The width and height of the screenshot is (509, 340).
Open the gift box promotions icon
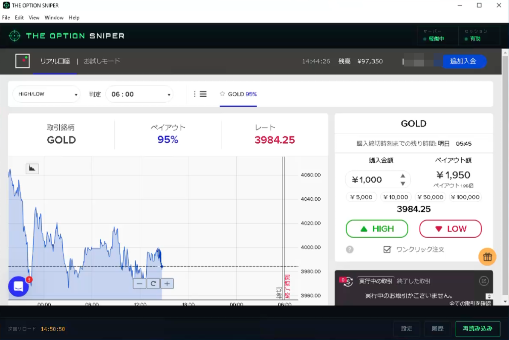click(x=487, y=257)
